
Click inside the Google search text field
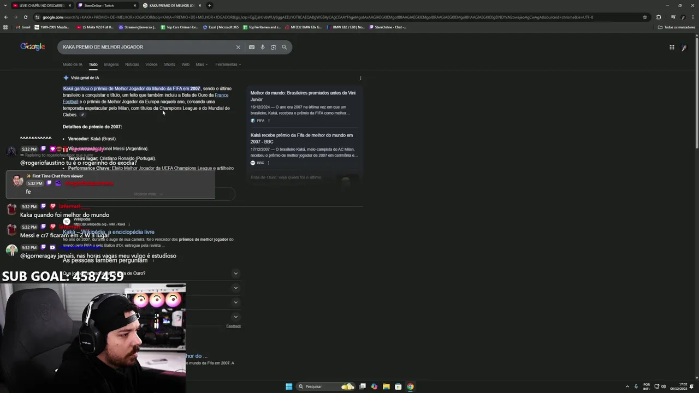(x=147, y=47)
